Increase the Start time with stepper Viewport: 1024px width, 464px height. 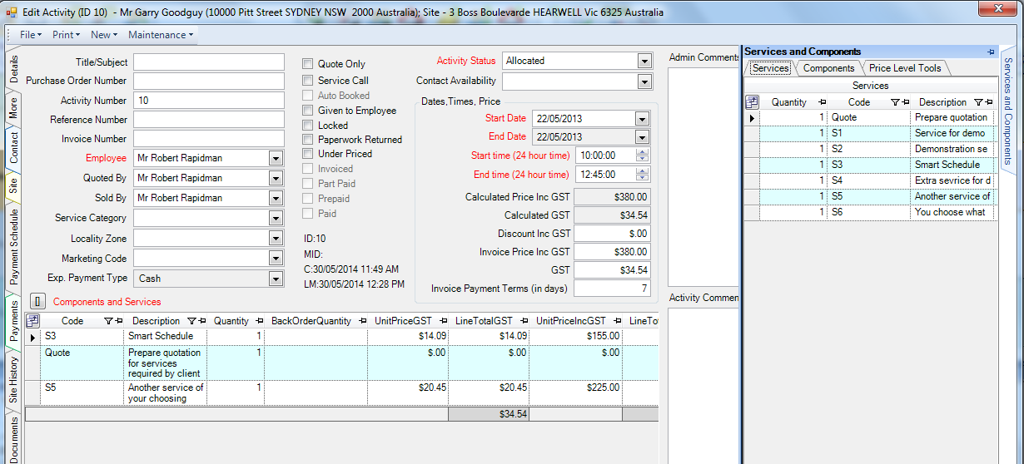(x=641, y=152)
